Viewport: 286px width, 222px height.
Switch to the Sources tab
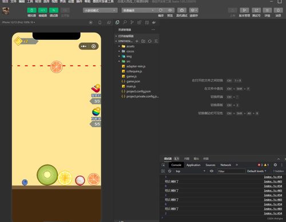[210, 165]
